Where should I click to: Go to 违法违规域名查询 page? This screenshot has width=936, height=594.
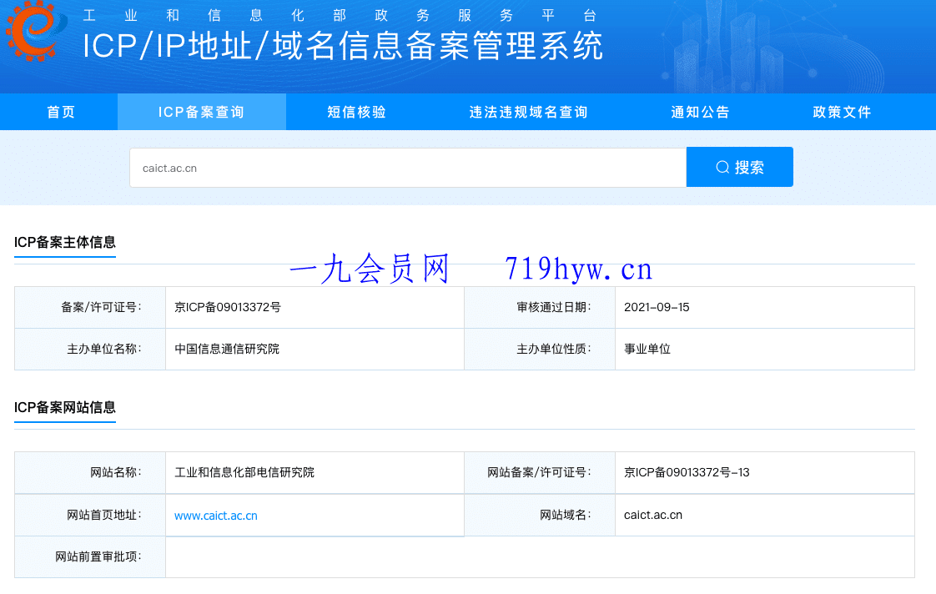click(527, 111)
